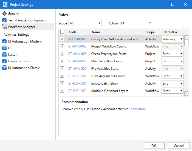Open the Learn more link
This screenshot has height=151, width=192.
pyautogui.click(x=138, y=109)
